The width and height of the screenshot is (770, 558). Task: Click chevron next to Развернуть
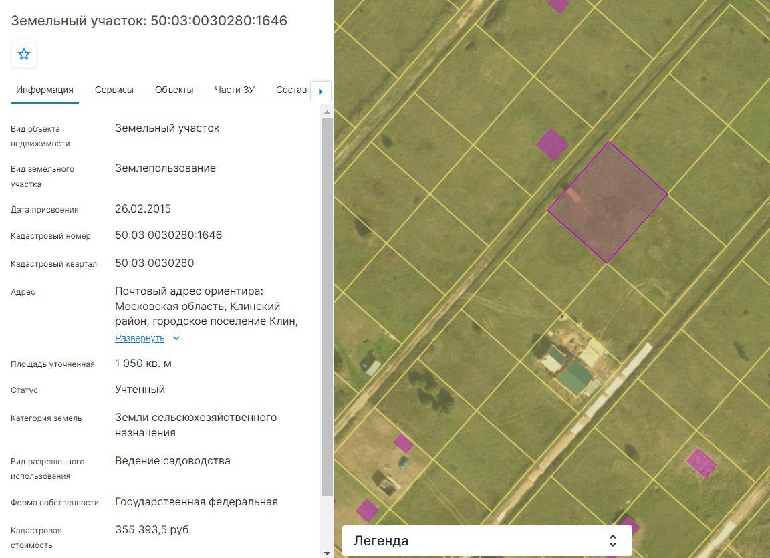tap(176, 338)
